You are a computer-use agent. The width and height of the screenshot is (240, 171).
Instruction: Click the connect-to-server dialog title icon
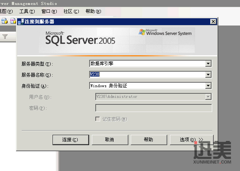point(21,22)
